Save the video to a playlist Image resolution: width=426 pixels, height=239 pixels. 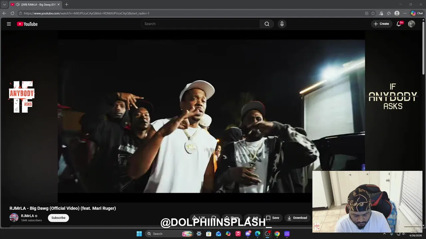[x=272, y=218]
